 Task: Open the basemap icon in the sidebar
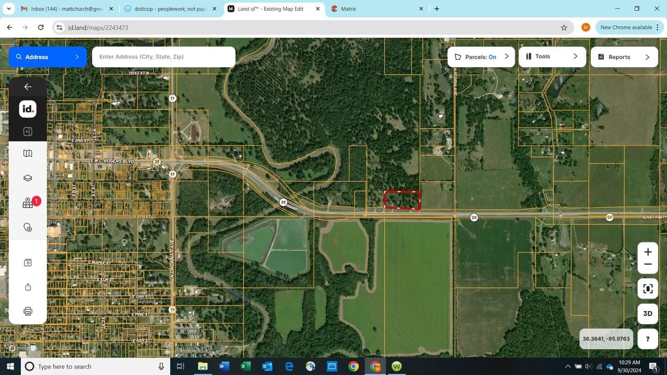(28, 154)
